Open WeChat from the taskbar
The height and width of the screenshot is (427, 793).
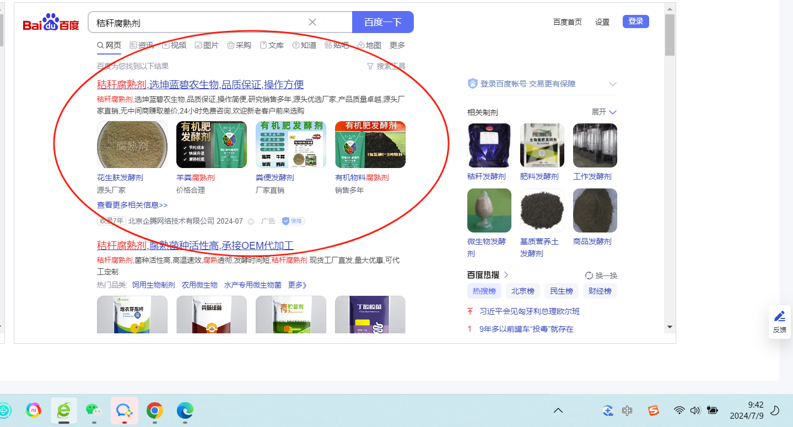coord(94,410)
